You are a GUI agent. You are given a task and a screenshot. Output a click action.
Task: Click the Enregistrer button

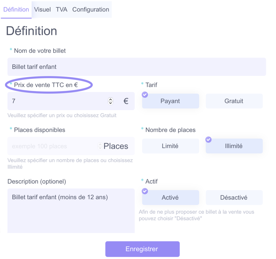pyautogui.click(x=142, y=249)
